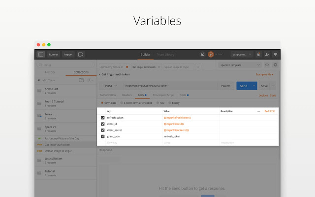Click the Runner button
Screen dimensions: 315x197
pyautogui.click(x=54, y=55)
